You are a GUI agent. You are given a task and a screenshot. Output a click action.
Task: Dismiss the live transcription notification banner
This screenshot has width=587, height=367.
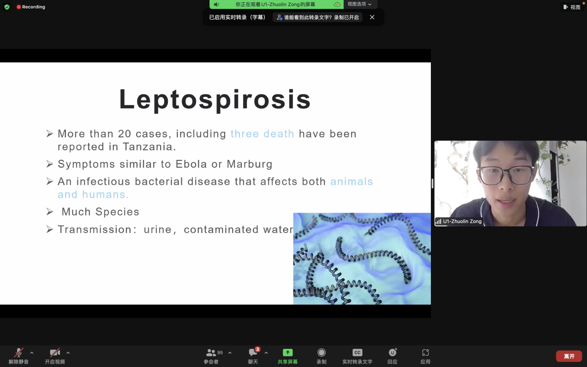[x=372, y=17]
